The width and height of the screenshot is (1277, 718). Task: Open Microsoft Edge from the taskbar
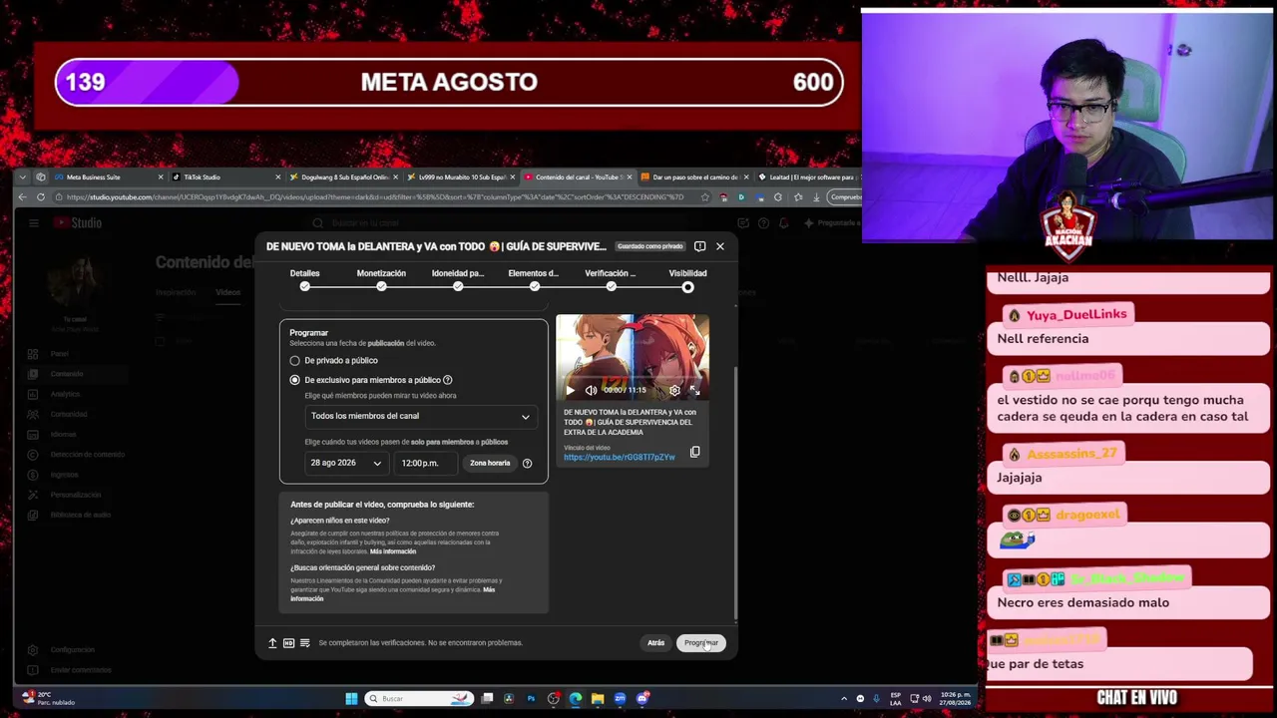pyautogui.click(x=576, y=698)
